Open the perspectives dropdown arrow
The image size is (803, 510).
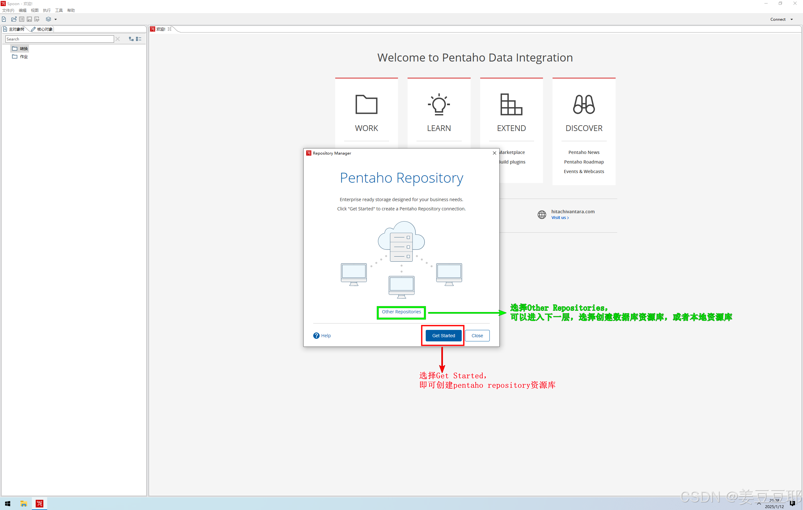coord(56,19)
